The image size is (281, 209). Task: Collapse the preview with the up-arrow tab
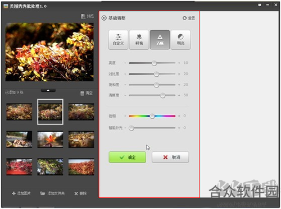pos(48,90)
